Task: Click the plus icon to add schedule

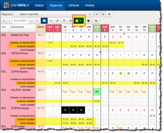Action: [x=109, y=14]
